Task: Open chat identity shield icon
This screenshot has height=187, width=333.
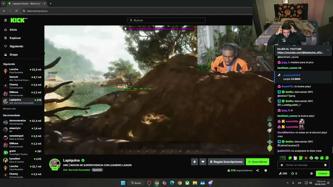Action: (282, 165)
